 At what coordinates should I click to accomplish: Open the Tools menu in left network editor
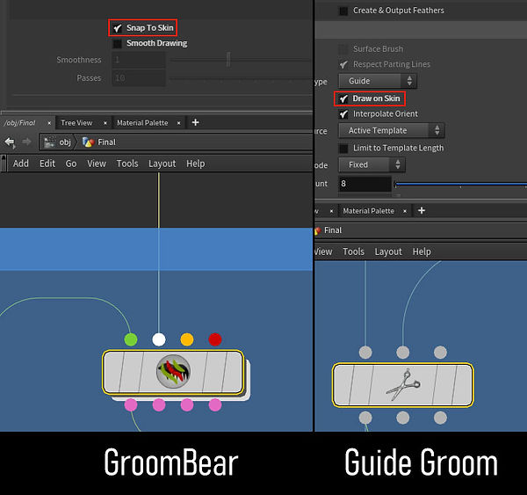pos(127,164)
